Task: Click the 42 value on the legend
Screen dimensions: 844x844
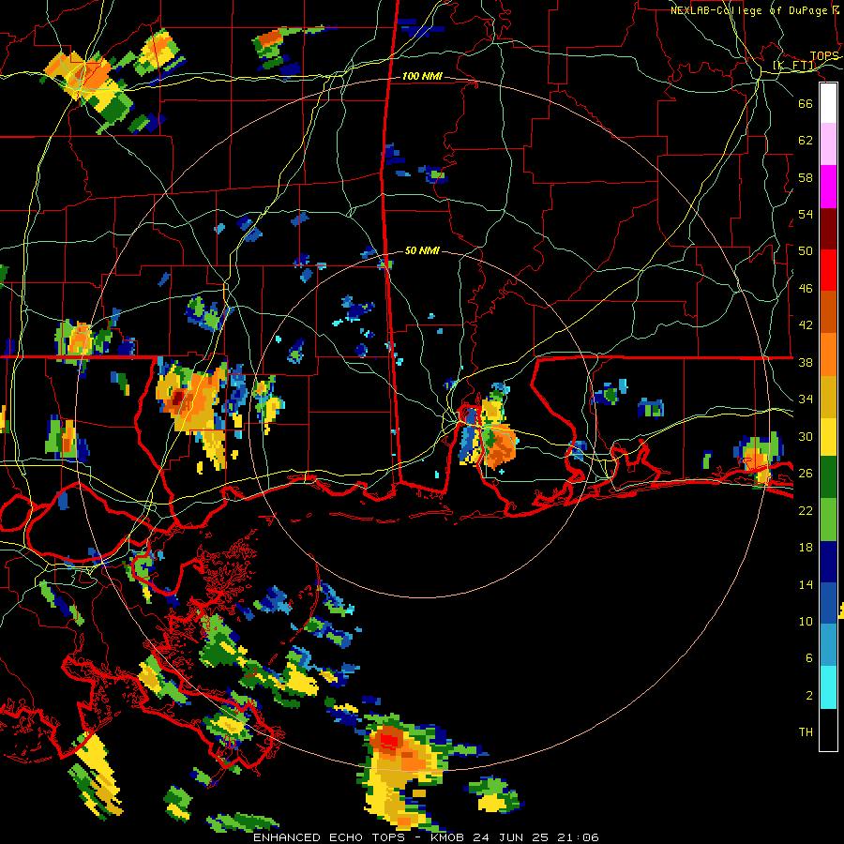Action: click(806, 324)
